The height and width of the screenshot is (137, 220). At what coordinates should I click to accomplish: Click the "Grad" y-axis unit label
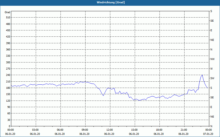pyautogui.click(x=7, y=12)
